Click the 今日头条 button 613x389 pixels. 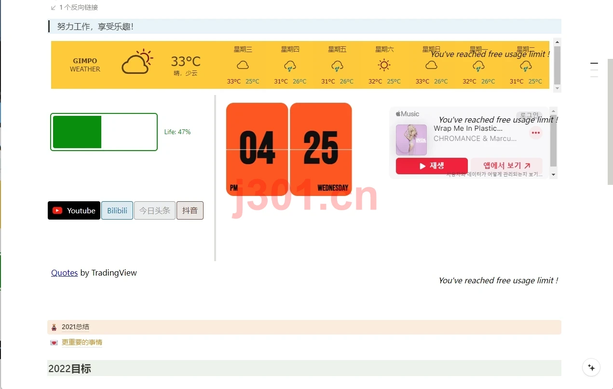tap(155, 210)
